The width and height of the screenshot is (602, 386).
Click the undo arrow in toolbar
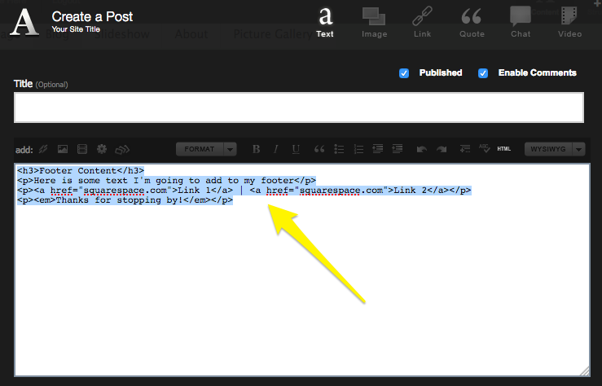(x=421, y=149)
